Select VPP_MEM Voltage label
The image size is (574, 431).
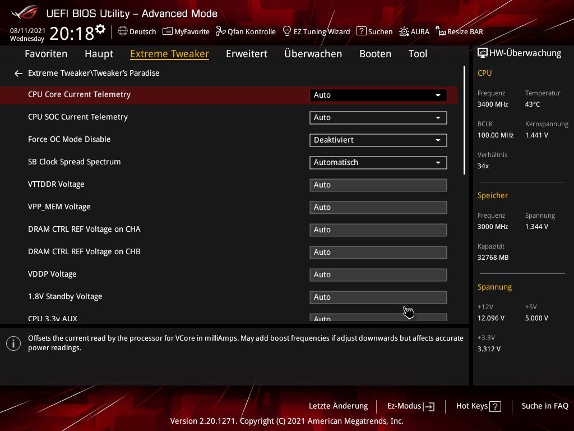[59, 207]
